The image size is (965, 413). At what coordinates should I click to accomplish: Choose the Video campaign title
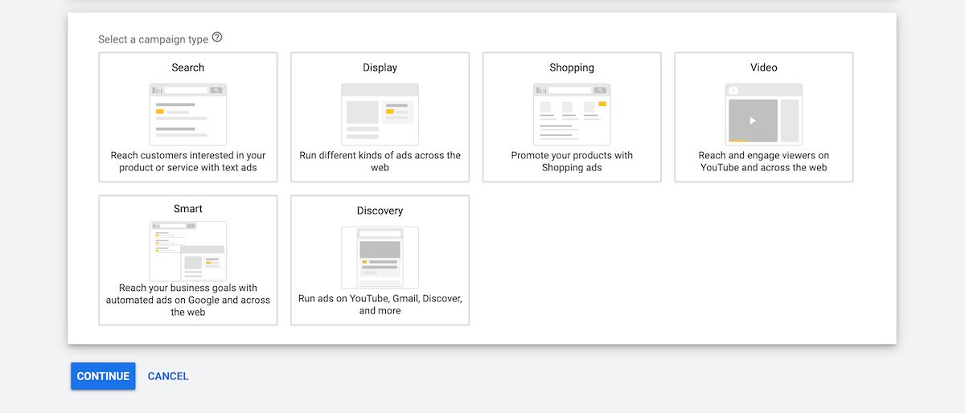764,67
